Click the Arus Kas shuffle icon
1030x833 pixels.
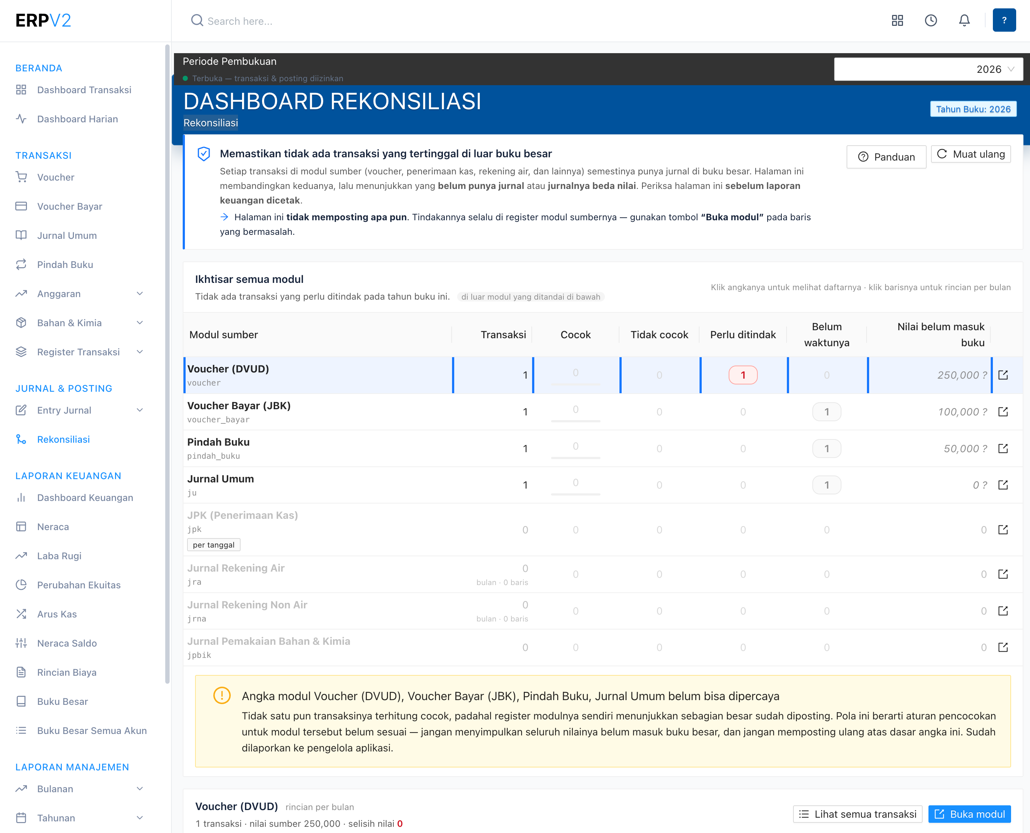click(21, 614)
